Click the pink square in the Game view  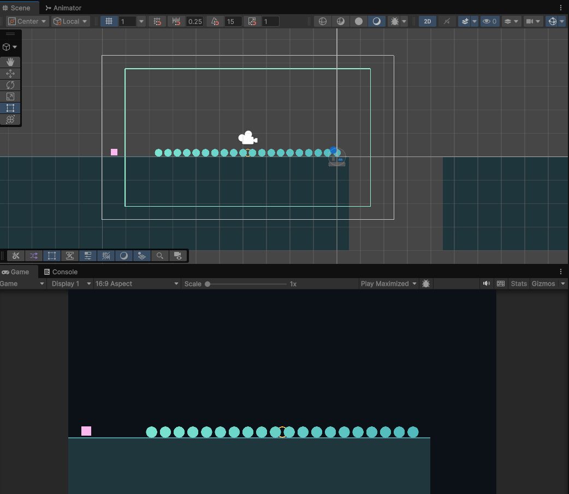pyautogui.click(x=86, y=431)
